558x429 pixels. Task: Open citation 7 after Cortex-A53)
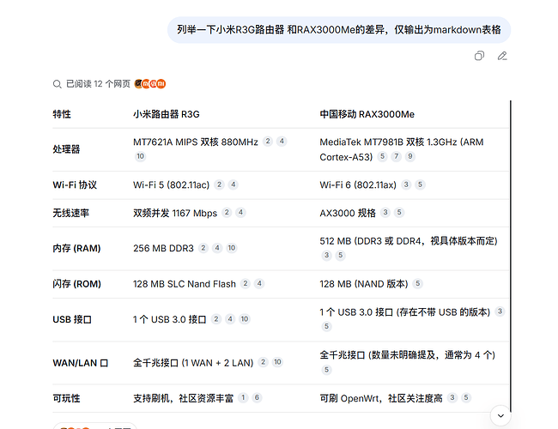396,156
